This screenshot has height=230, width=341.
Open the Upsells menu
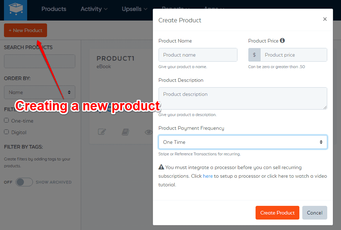tap(134, 9)
